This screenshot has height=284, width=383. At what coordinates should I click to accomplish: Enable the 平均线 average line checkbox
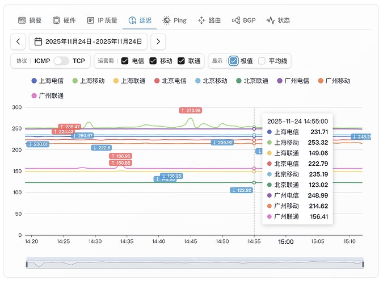coord(262,61)
